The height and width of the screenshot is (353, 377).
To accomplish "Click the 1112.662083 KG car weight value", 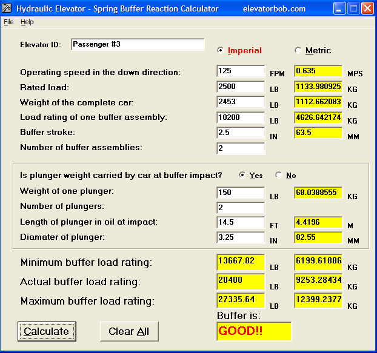I will 318,102.
